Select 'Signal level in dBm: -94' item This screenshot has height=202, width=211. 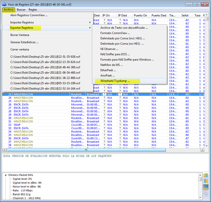click(x=27, y=183)
